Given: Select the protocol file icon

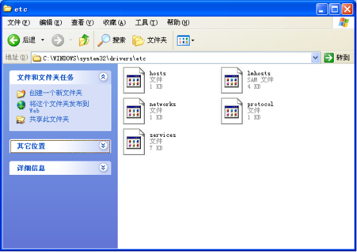Looking at the screenshot, I should (x=232, y=111).
